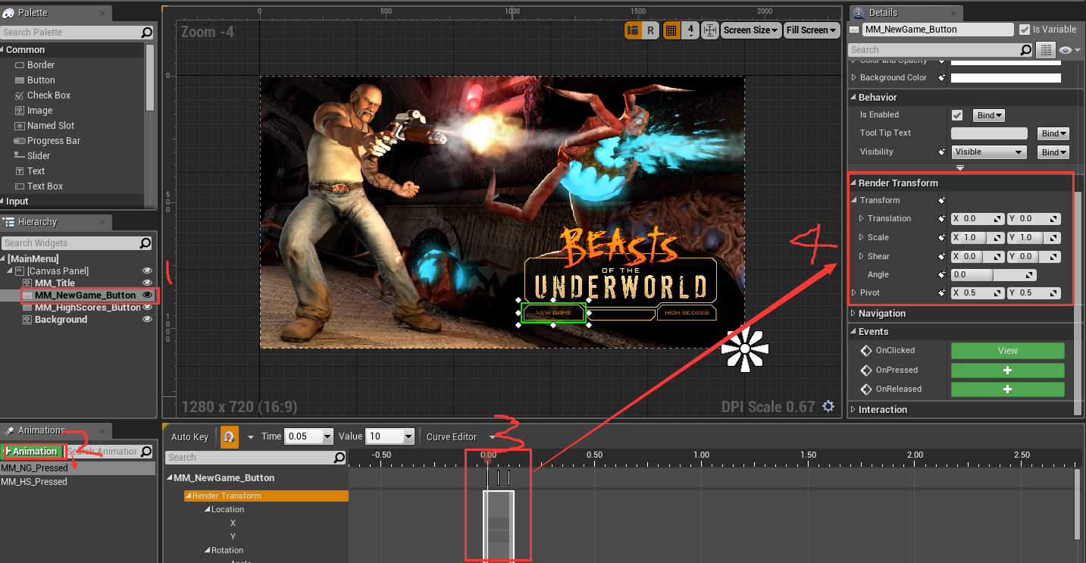The image size is (1086, 563).
Task: Hide Background widget via eye icon
Action: [x=148, y=320]
